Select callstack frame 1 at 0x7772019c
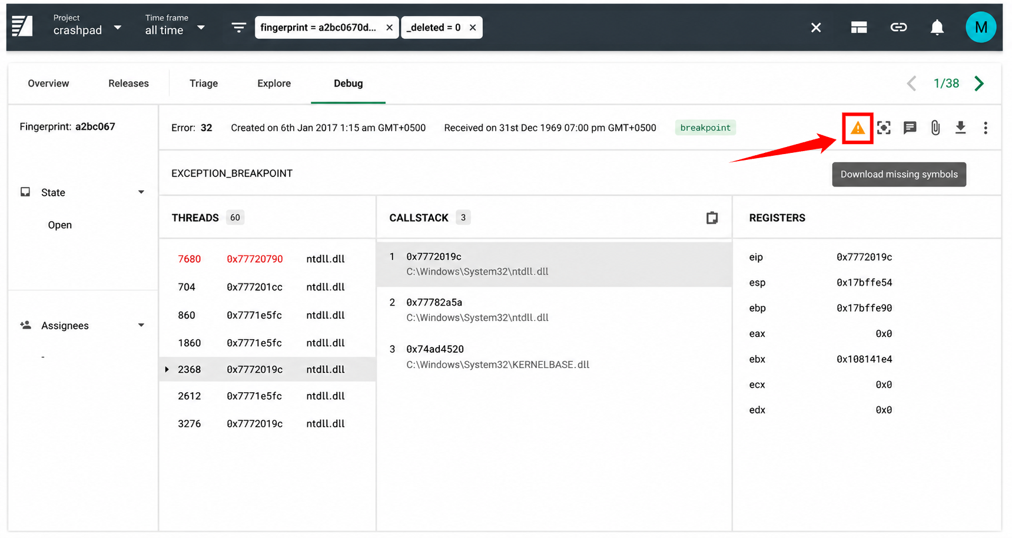1012x538 pixels. tap(554, 264)
